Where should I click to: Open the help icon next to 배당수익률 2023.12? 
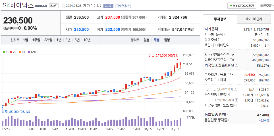click(235, 105)
